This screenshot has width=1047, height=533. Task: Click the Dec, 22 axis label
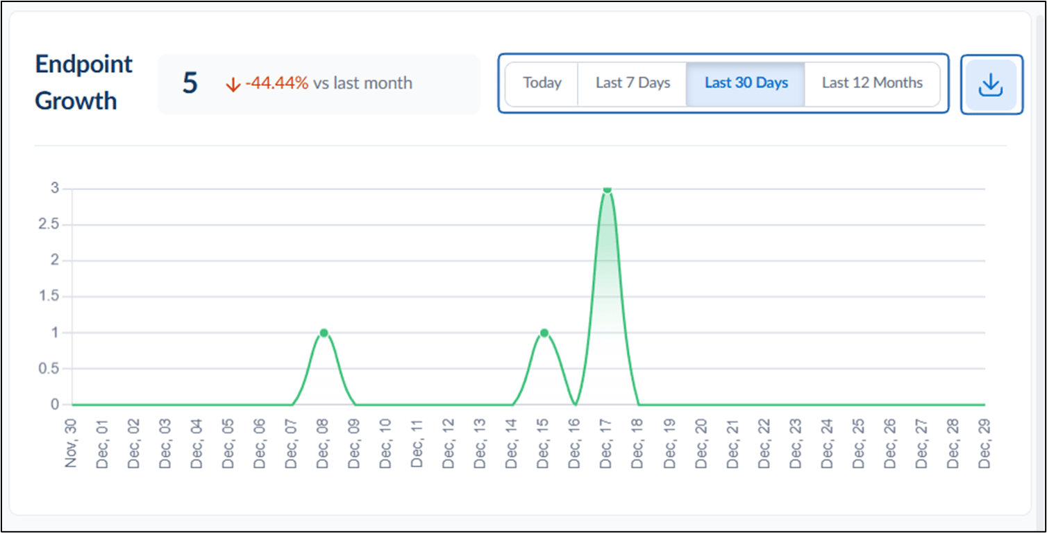[764, 442]
